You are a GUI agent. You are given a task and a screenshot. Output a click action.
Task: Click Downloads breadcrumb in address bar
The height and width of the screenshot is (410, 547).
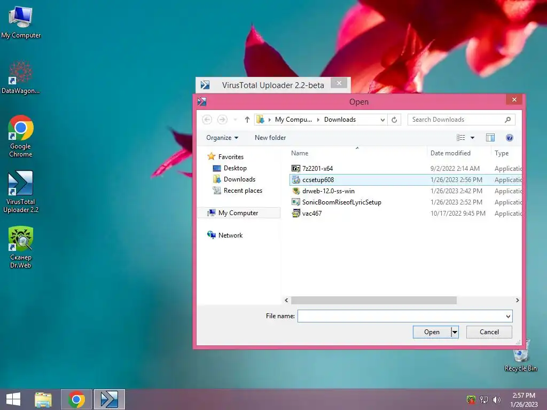tap(340, 120)
